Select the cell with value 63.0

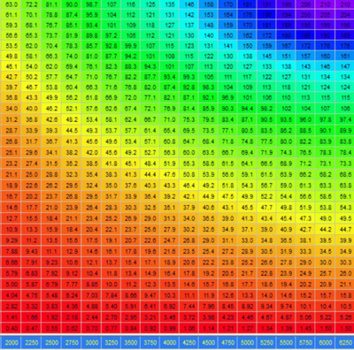pyautogui.click(x=12, y=4)
